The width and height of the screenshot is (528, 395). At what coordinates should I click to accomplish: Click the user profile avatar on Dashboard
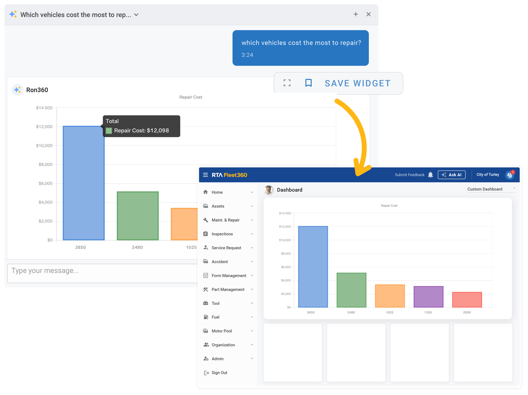point(269,190)
